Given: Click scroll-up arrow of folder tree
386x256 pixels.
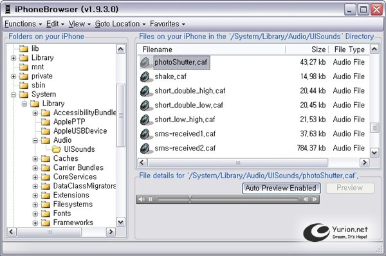Looking at the screenshot, I should coord(121,50).
